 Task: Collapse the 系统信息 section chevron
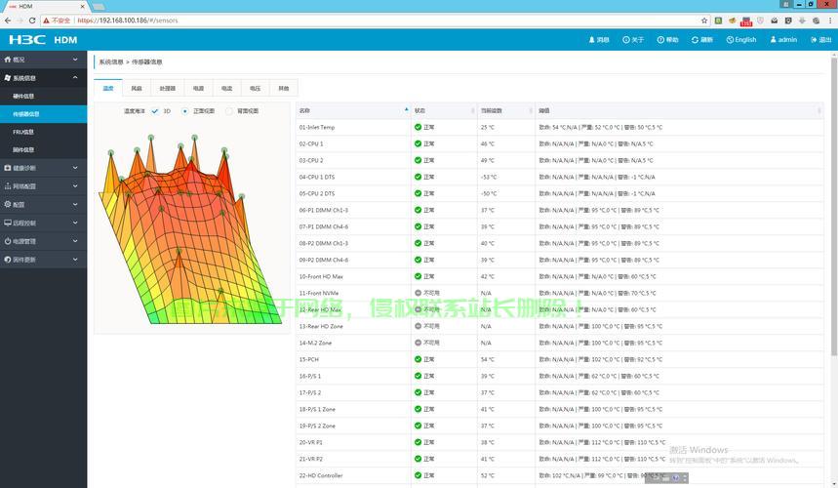click(75, 77)
